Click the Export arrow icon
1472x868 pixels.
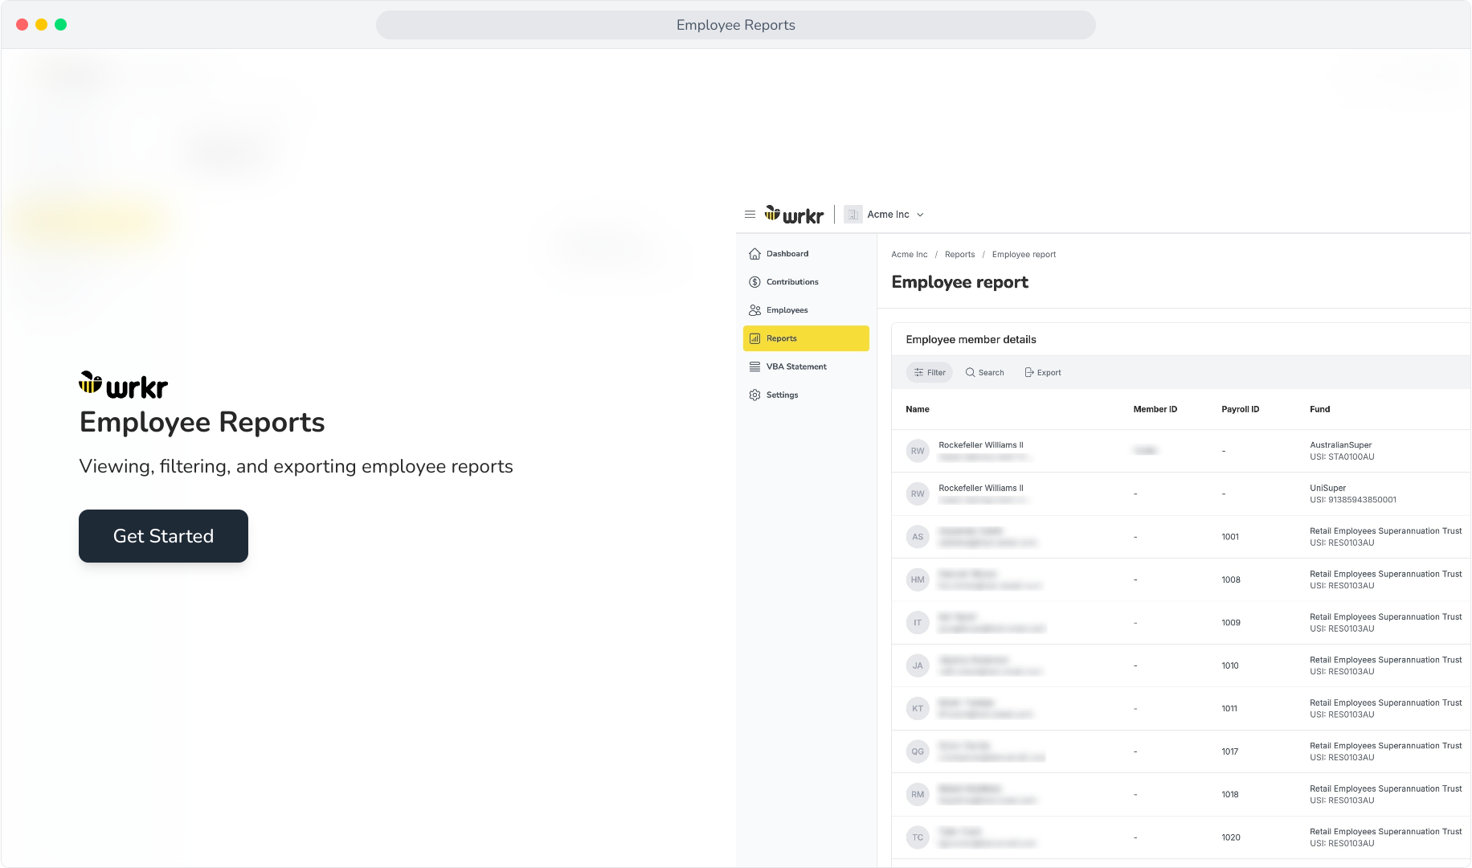click(x=1029, y=372)
